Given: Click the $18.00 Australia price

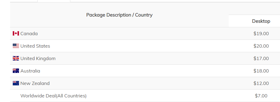Looking at the screenshot, I should pyautogui.click(x=261, y=71).
